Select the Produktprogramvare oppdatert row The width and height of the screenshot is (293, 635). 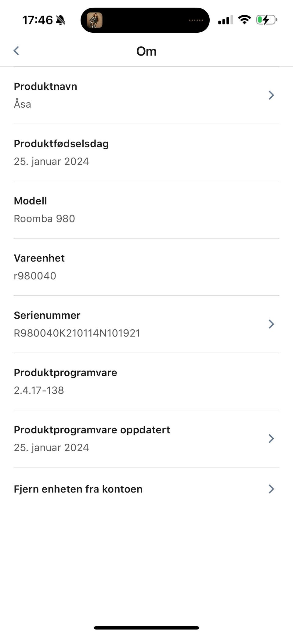click(x=146, y=438)
